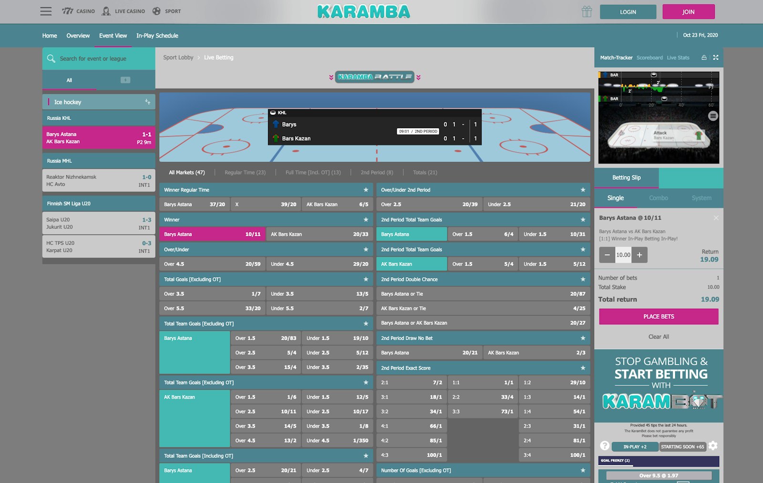The image size is (763, 483).
Task: Open the hamburger menu
Action: (46, 11)
